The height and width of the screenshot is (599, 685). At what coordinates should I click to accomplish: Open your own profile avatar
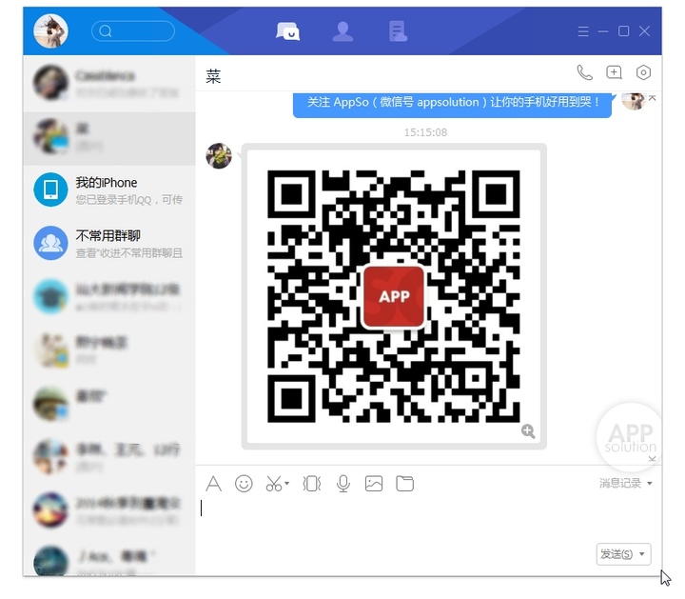coord(50,31)
